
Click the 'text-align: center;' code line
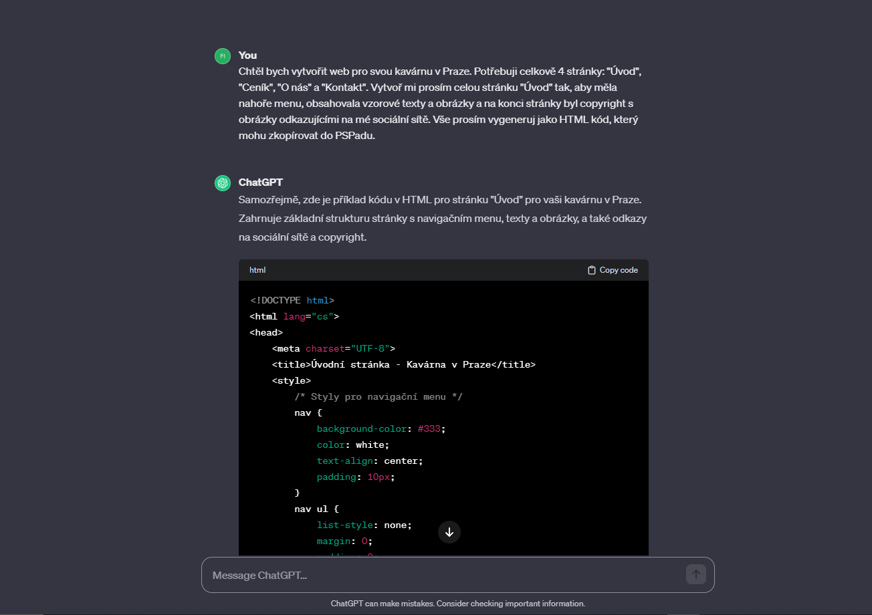point(370,461)
